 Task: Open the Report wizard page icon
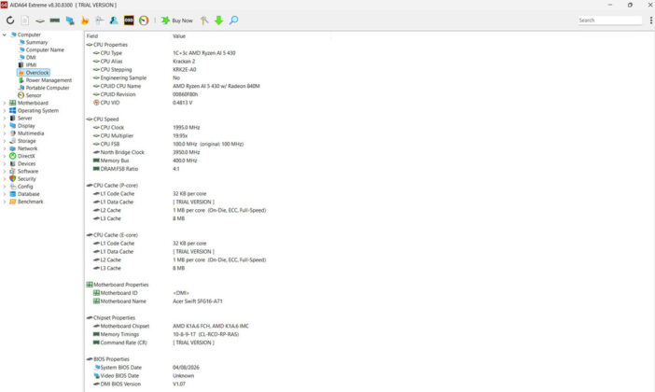pyautogui.click(x=25, y=20)
